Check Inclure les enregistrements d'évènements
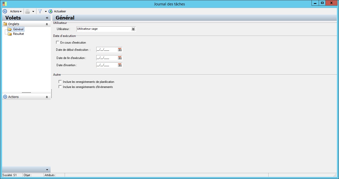The width and height of the screenshot is (339, 179). 60,87
